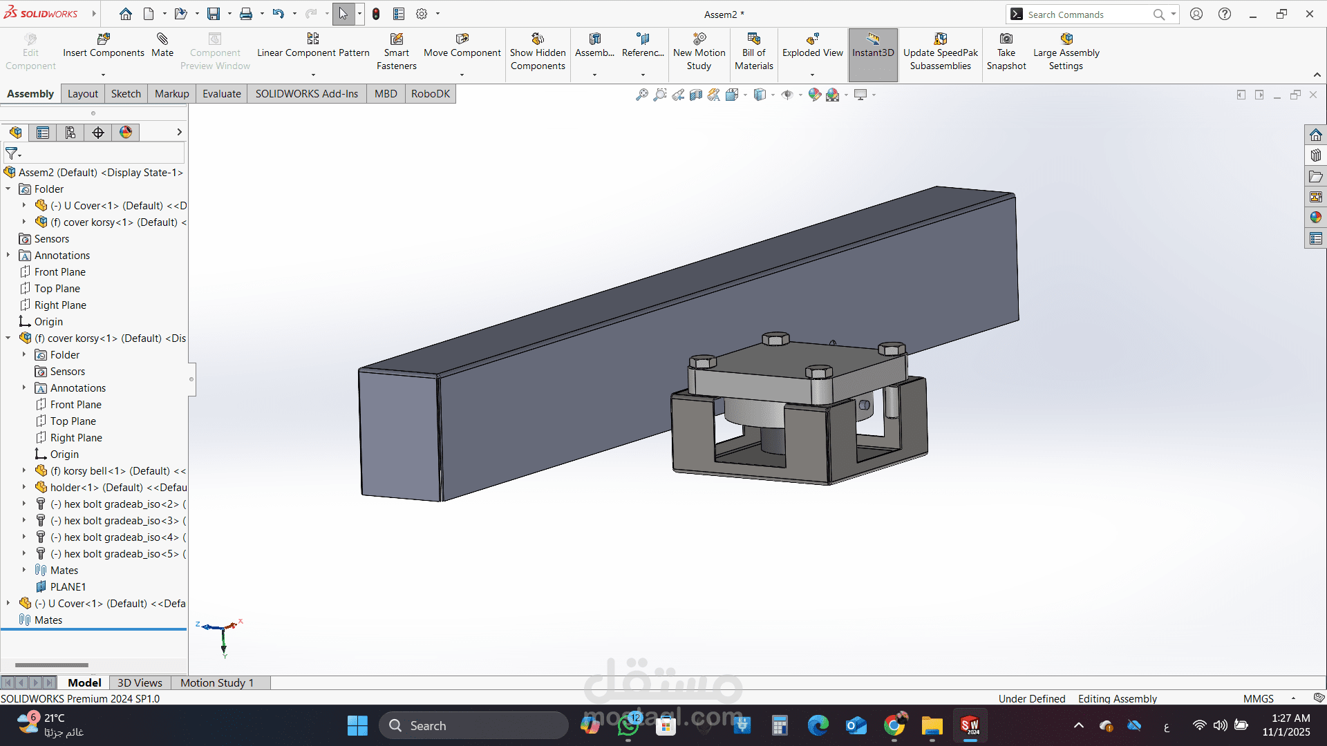This screenshot has width=1327, height=746.
Task: Toggle Instant3D mode
Action: (873, 55)
